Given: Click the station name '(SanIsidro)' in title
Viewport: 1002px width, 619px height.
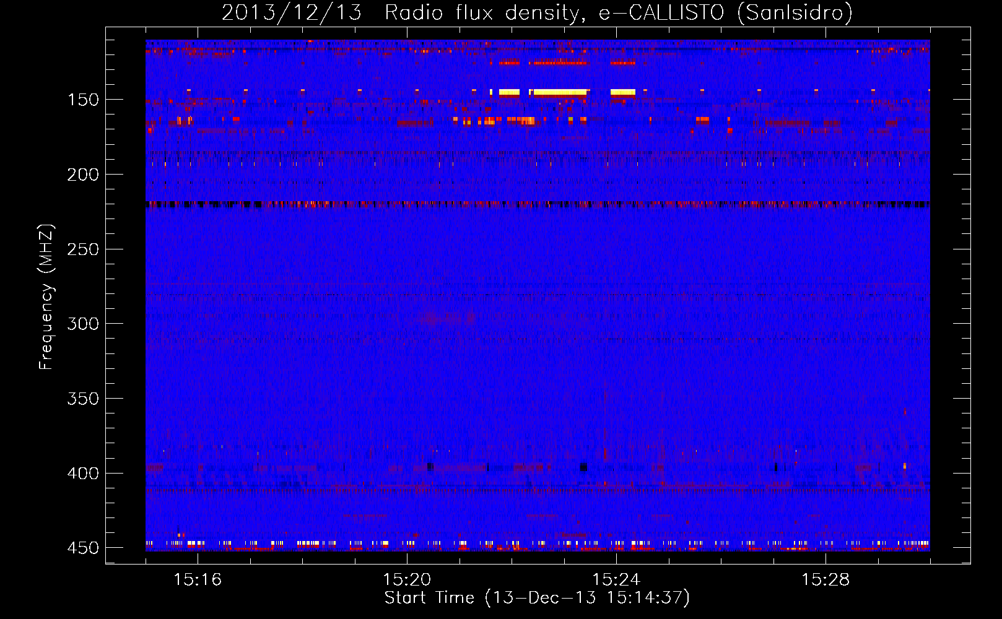Looking at the screenshot, I should [x=795, y=12].
